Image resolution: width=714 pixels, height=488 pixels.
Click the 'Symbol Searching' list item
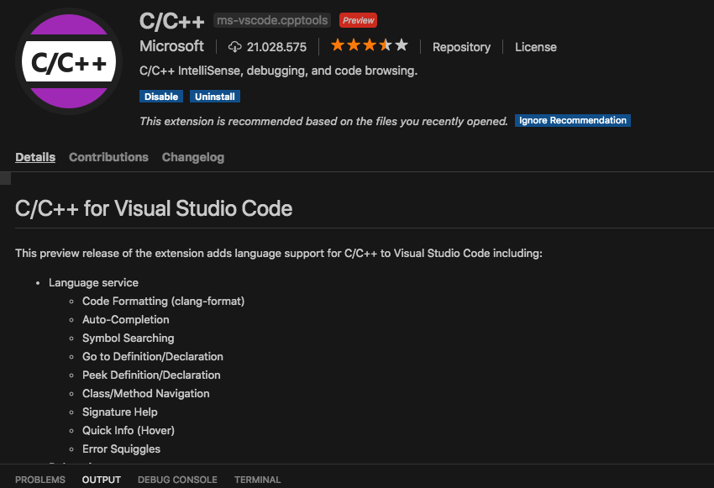128,338
